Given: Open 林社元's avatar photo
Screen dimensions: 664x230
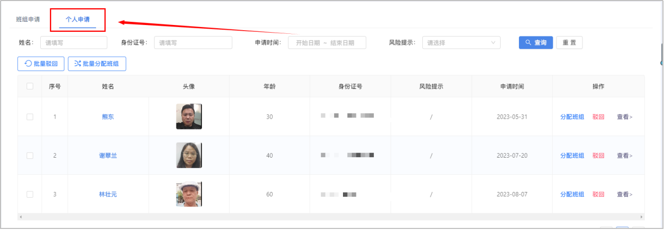Looking at the screenshot, I should (188, 194).
